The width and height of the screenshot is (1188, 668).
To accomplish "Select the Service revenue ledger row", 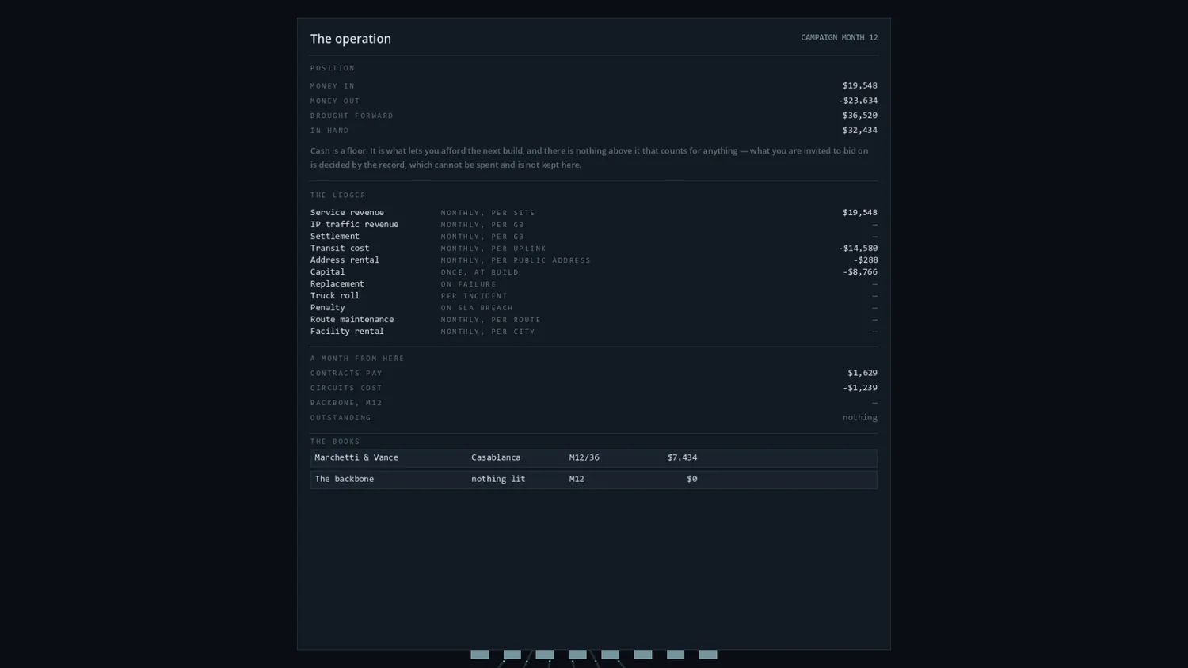I will (x=593, y=212).
